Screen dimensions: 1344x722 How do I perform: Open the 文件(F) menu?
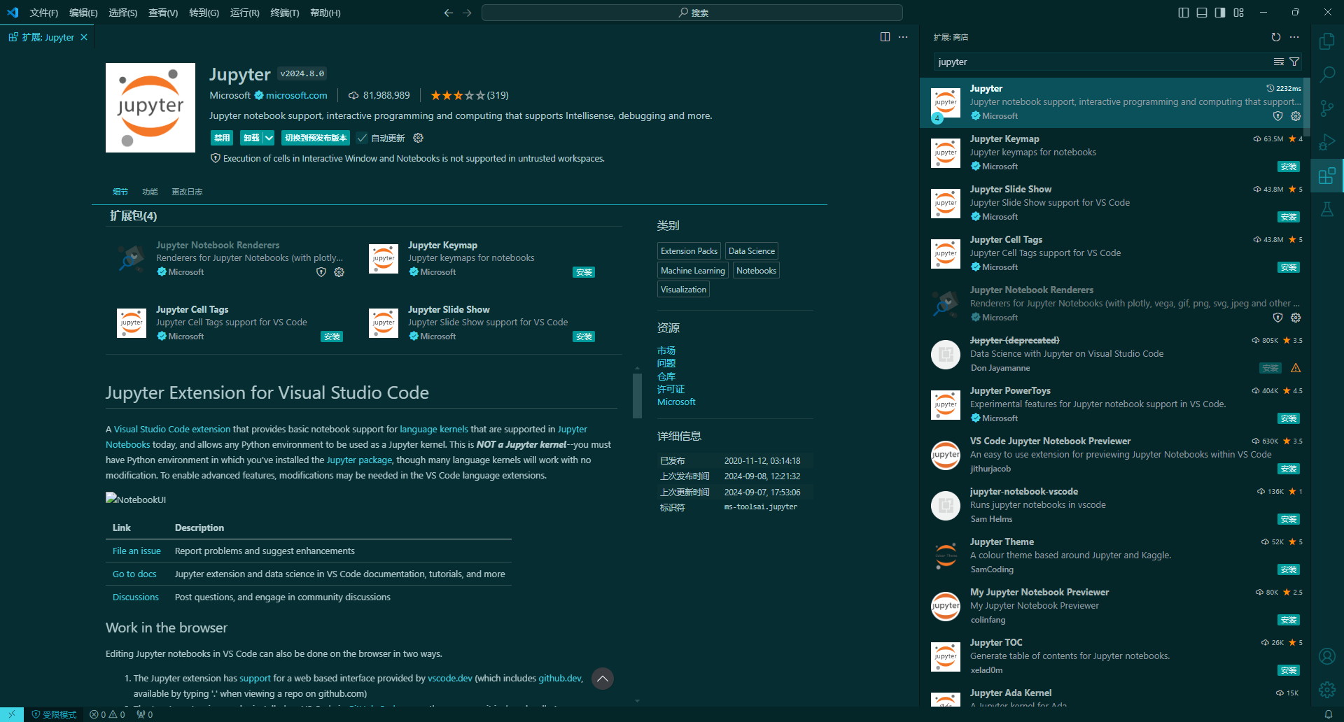tap(44, 13)
